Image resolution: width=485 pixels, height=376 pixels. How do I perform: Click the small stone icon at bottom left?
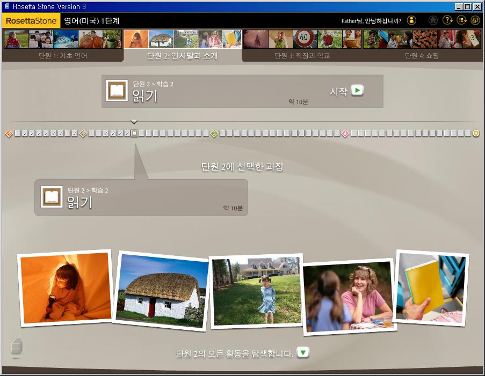(x=17, y=348)
